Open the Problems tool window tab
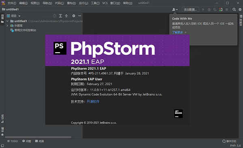The image size is (243, 148). tap(26, 141)
